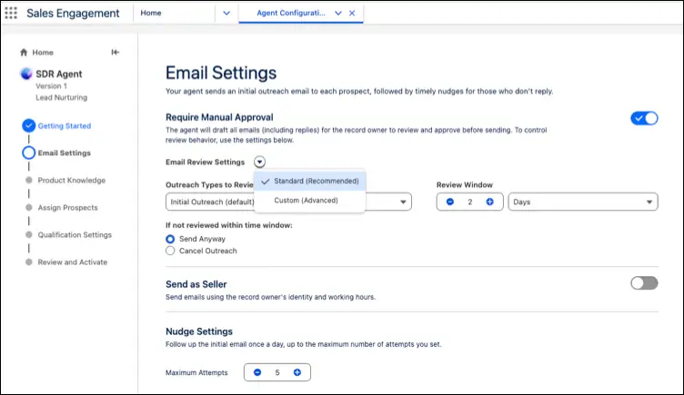Select the Send Anyway radio option
This screenshot has width=684, height=395.
[x=170, y=239]
